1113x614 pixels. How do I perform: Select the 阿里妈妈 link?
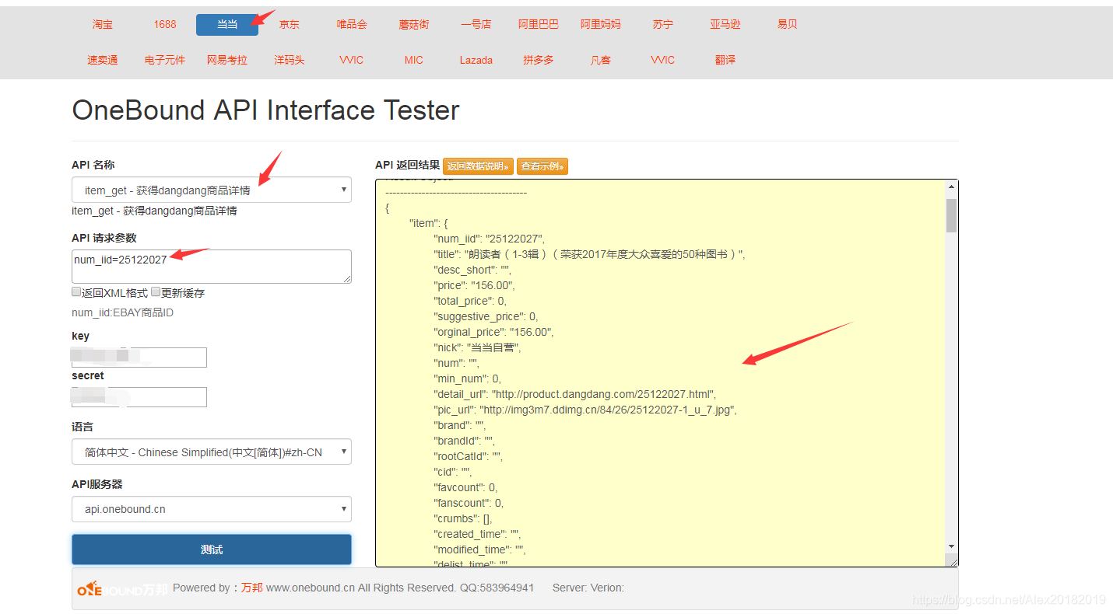(x=601, y=24)
